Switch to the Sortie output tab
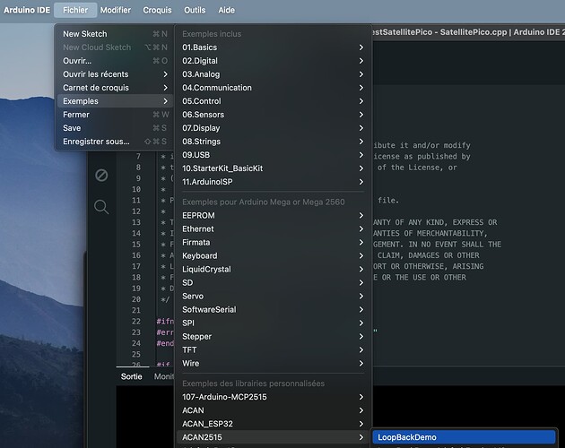 click(x=132, y=376)
